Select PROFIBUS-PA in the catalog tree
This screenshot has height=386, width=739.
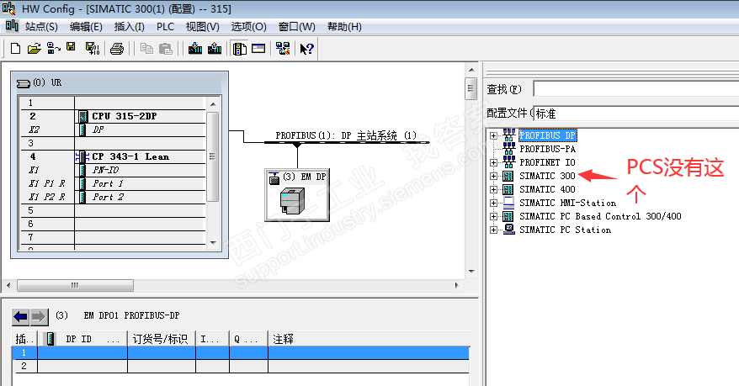[548, 149]
